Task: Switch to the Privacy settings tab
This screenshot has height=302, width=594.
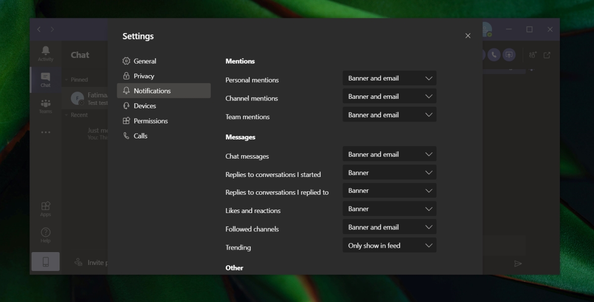Action: (144, 76)
